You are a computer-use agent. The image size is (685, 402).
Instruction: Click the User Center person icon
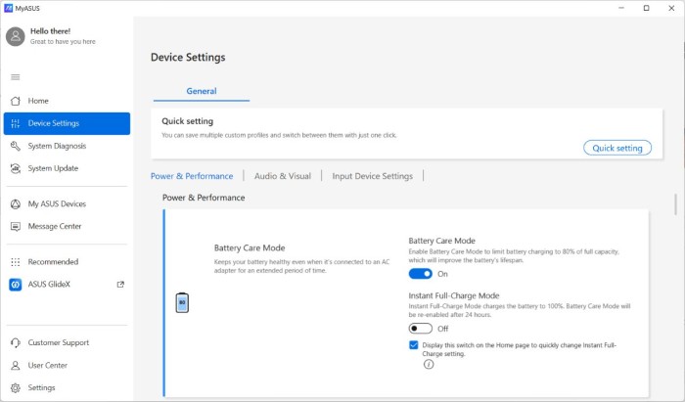coord(16,366)
